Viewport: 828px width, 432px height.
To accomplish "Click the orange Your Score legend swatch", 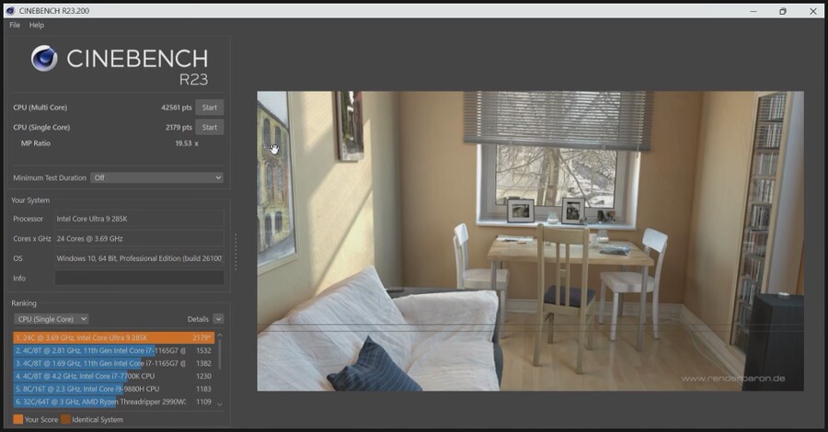I will (18, 420).
